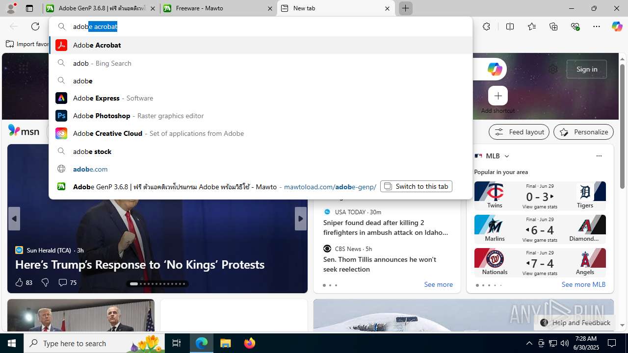Open the Adobe Acrobat suggestion

pos(261,45)
